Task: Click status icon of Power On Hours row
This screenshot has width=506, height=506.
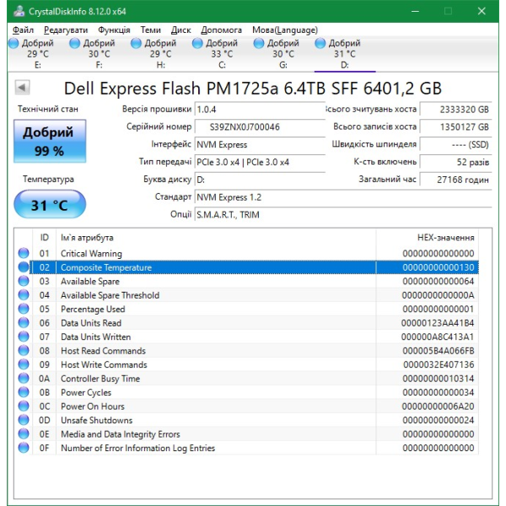Action: pyautogui.click(x=24, y=406)
